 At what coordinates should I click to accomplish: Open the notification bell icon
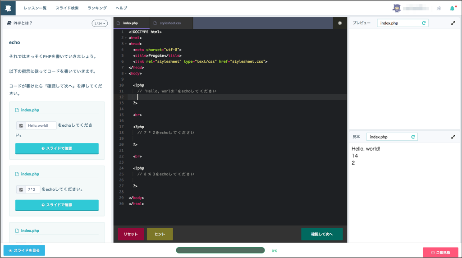pyautogui.click(x=452, y=8)
